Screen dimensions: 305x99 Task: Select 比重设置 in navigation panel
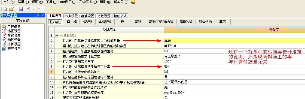coord(14,31)
